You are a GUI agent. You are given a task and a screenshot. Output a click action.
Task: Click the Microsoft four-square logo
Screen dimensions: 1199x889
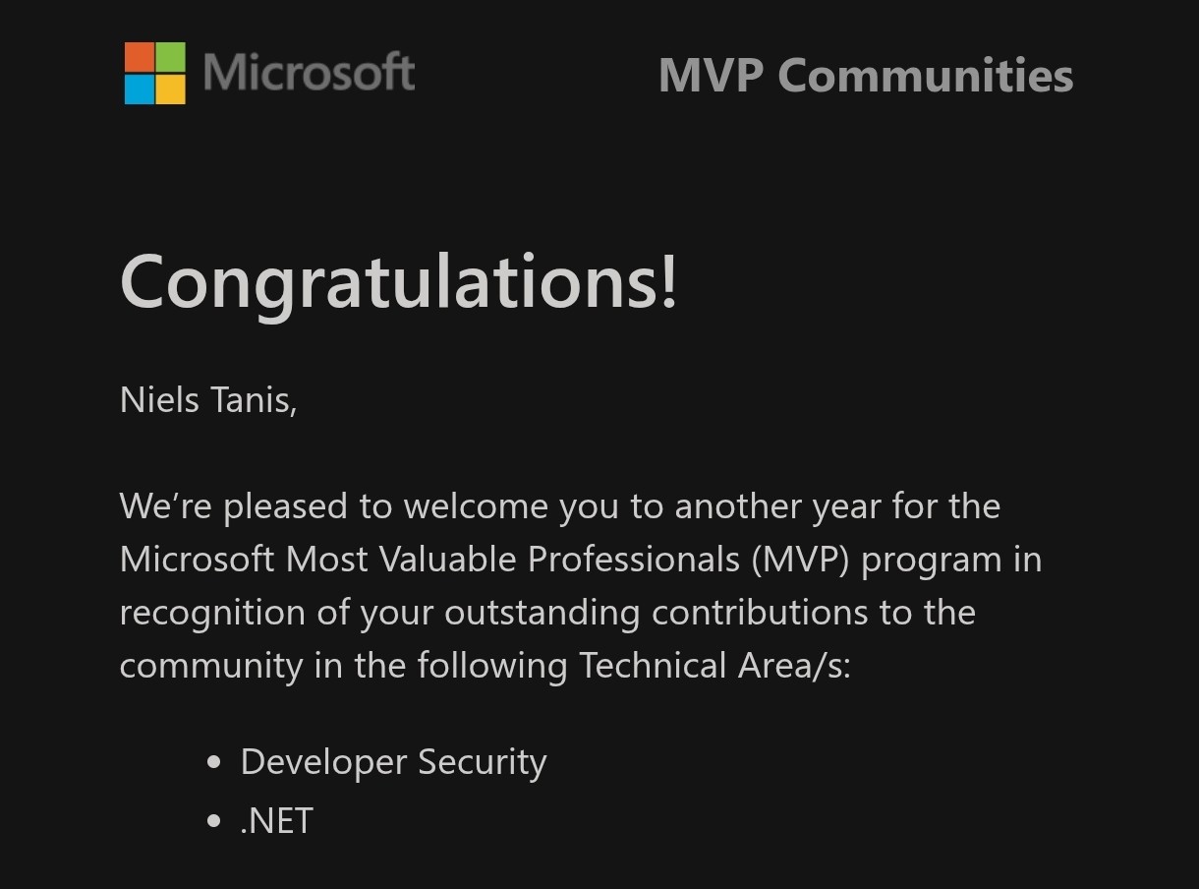[154, 73]
